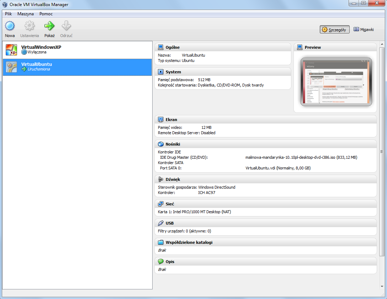Click the Preview section monitor icon
Screen dimensions: 387x299
pyautogui.click(x=299, y=47)
